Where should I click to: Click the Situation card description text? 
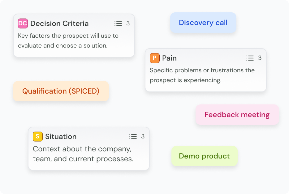(x=83, y=154)
